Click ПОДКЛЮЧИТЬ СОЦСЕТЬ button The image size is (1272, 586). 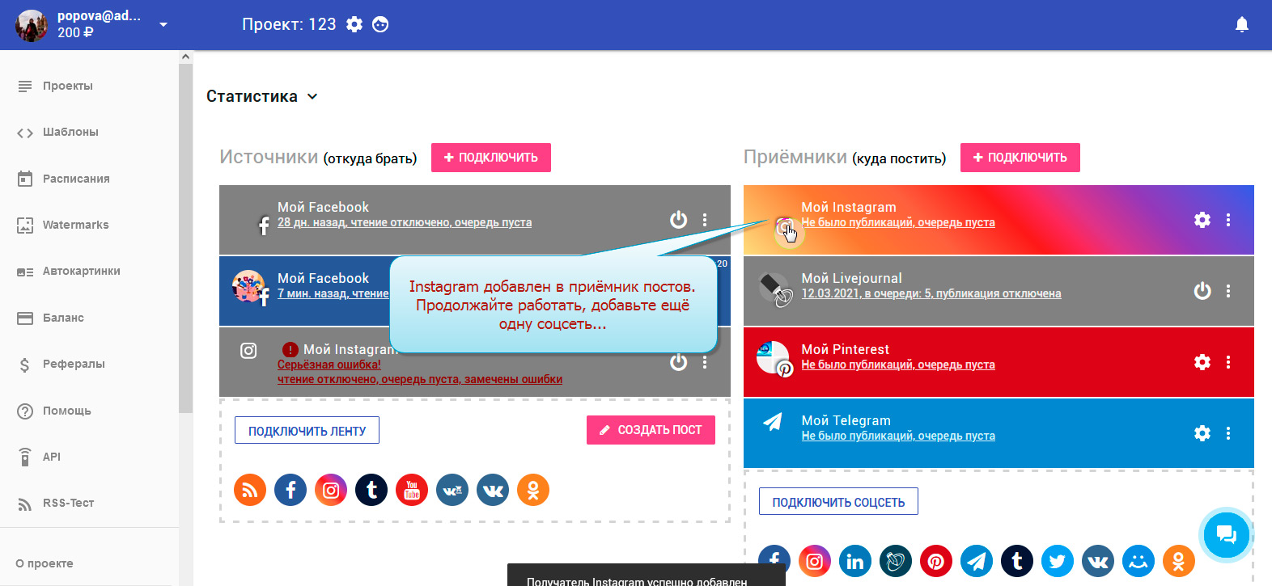coord(838,502)
